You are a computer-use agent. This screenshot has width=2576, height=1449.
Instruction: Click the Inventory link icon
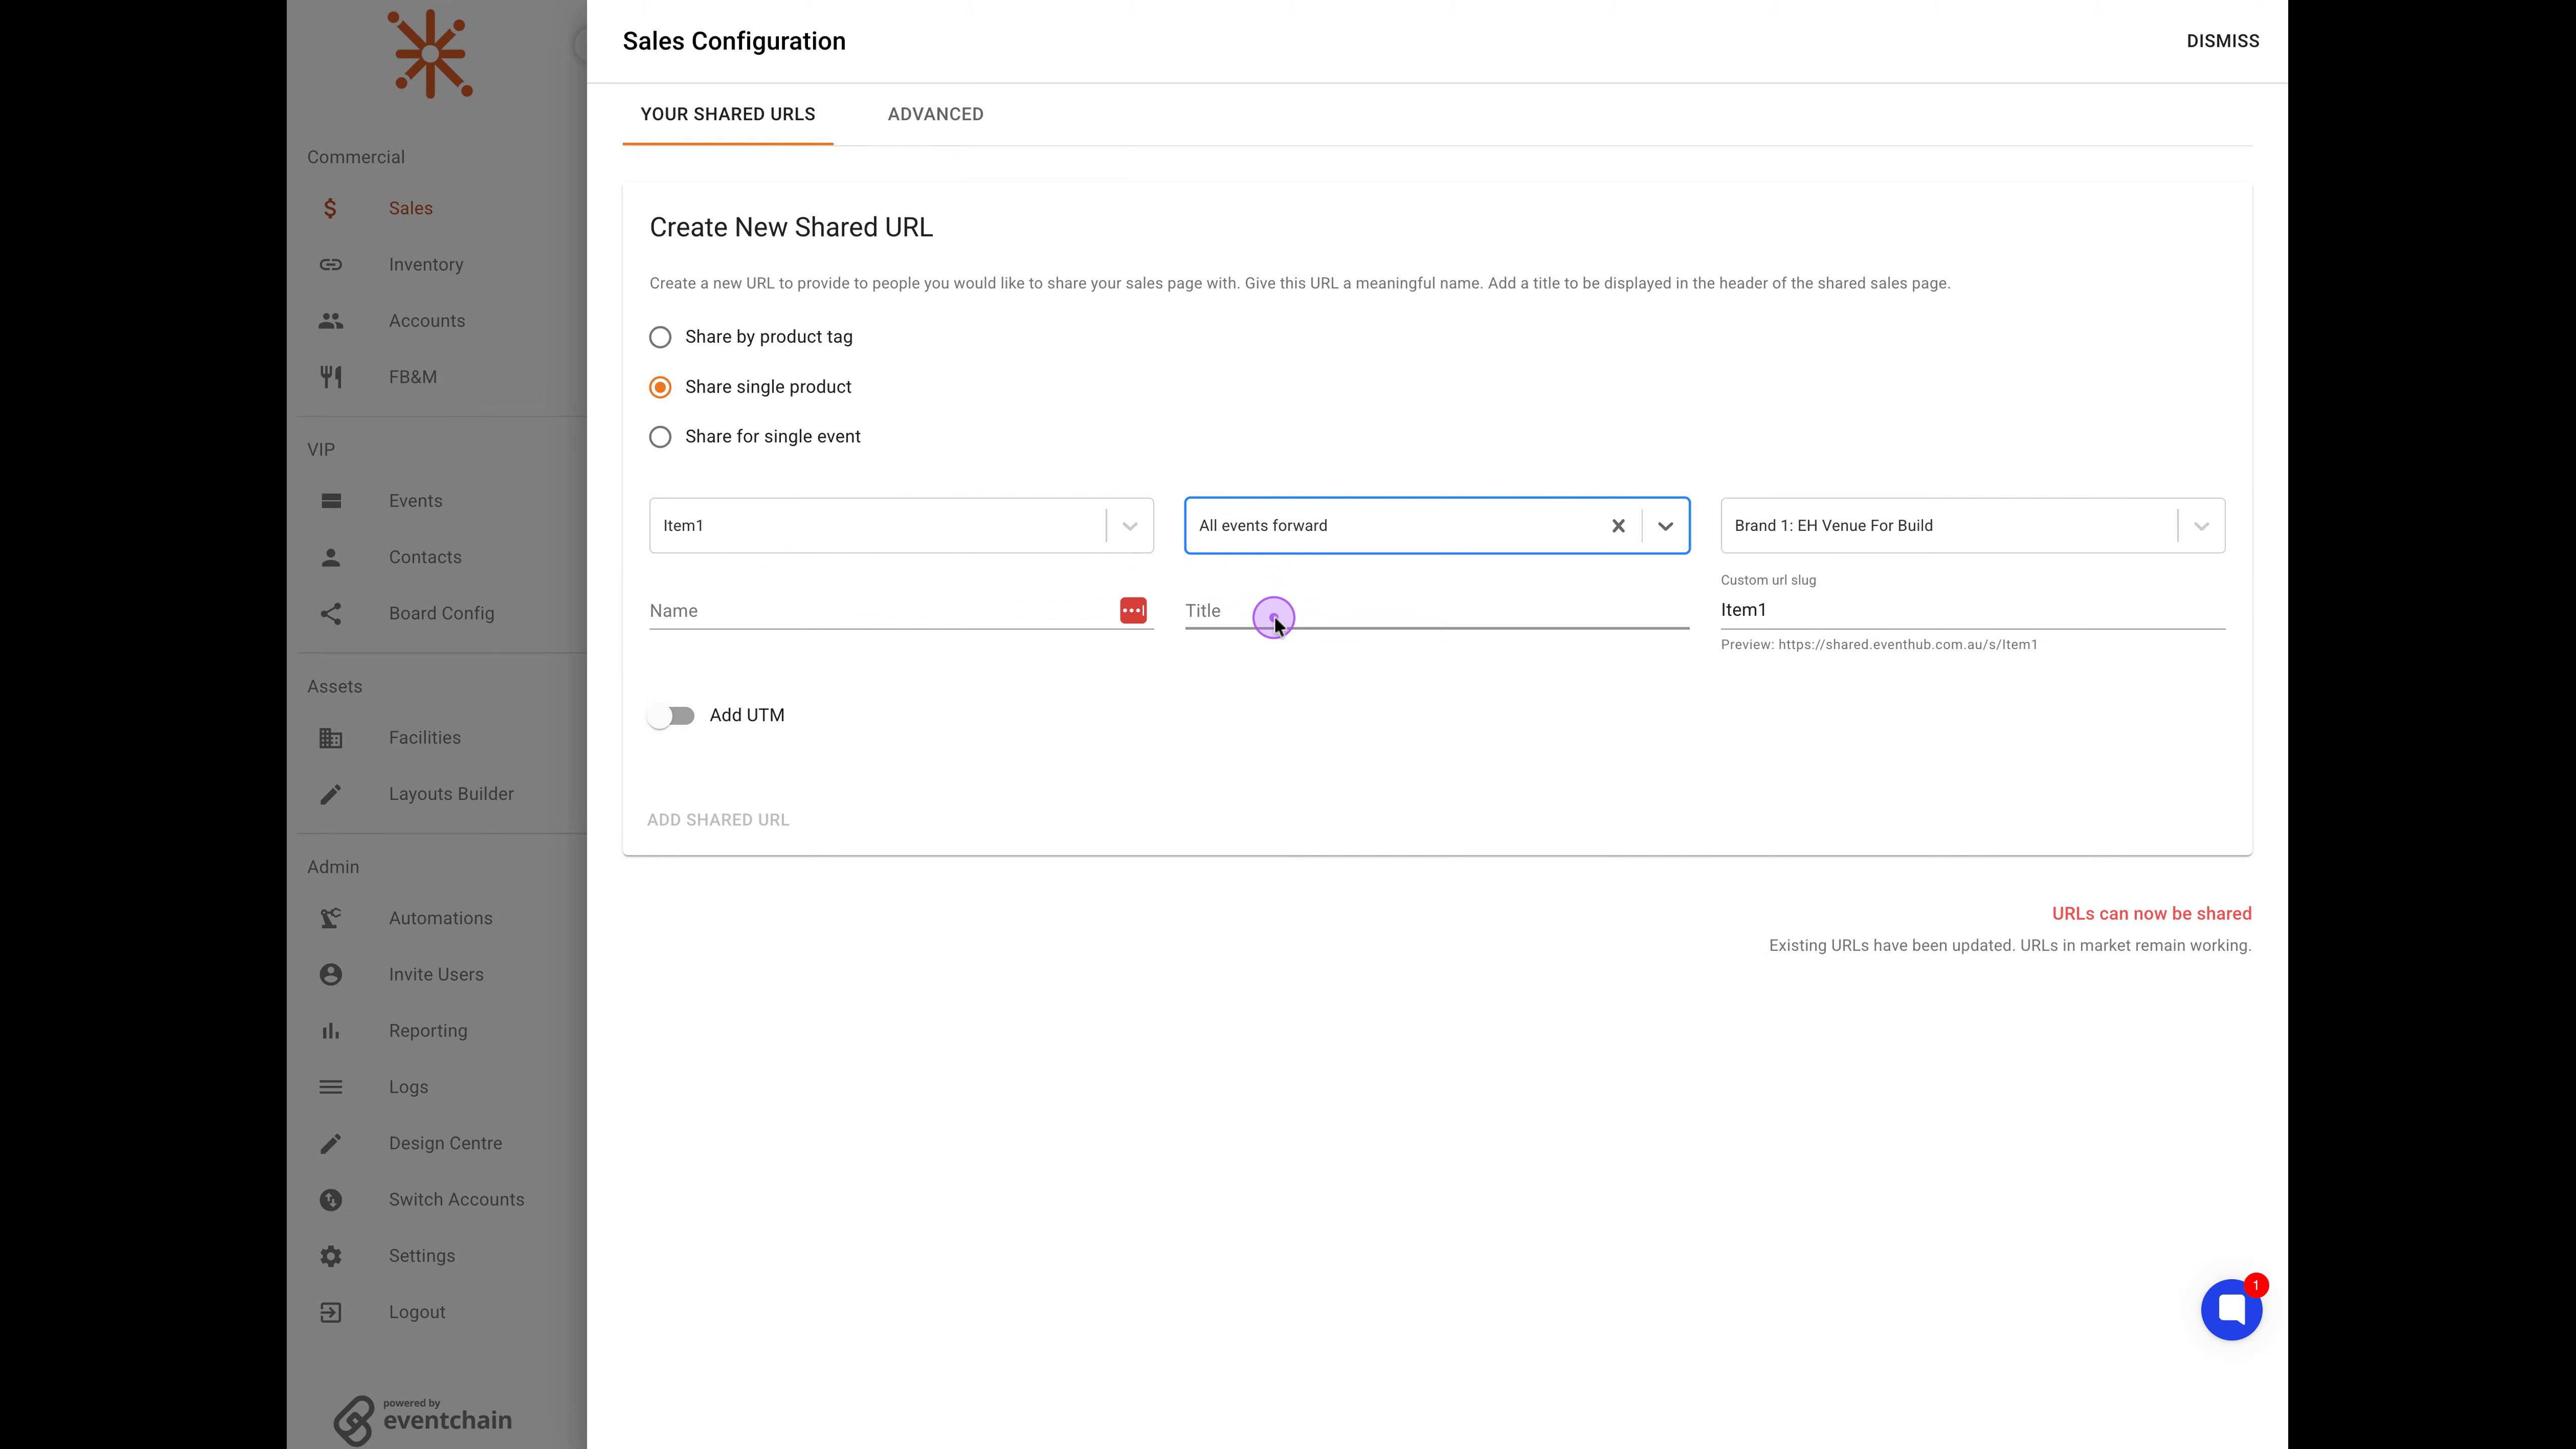pyautogui.click(x=331, y=264)
